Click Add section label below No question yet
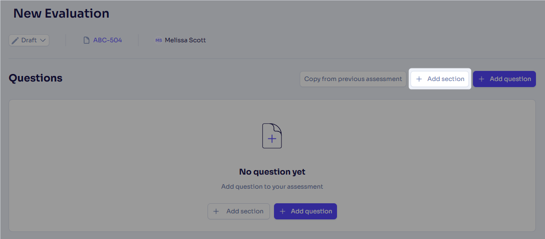This screenshot has width=545, height=239. pyautogui.click(x=245, y=211)
